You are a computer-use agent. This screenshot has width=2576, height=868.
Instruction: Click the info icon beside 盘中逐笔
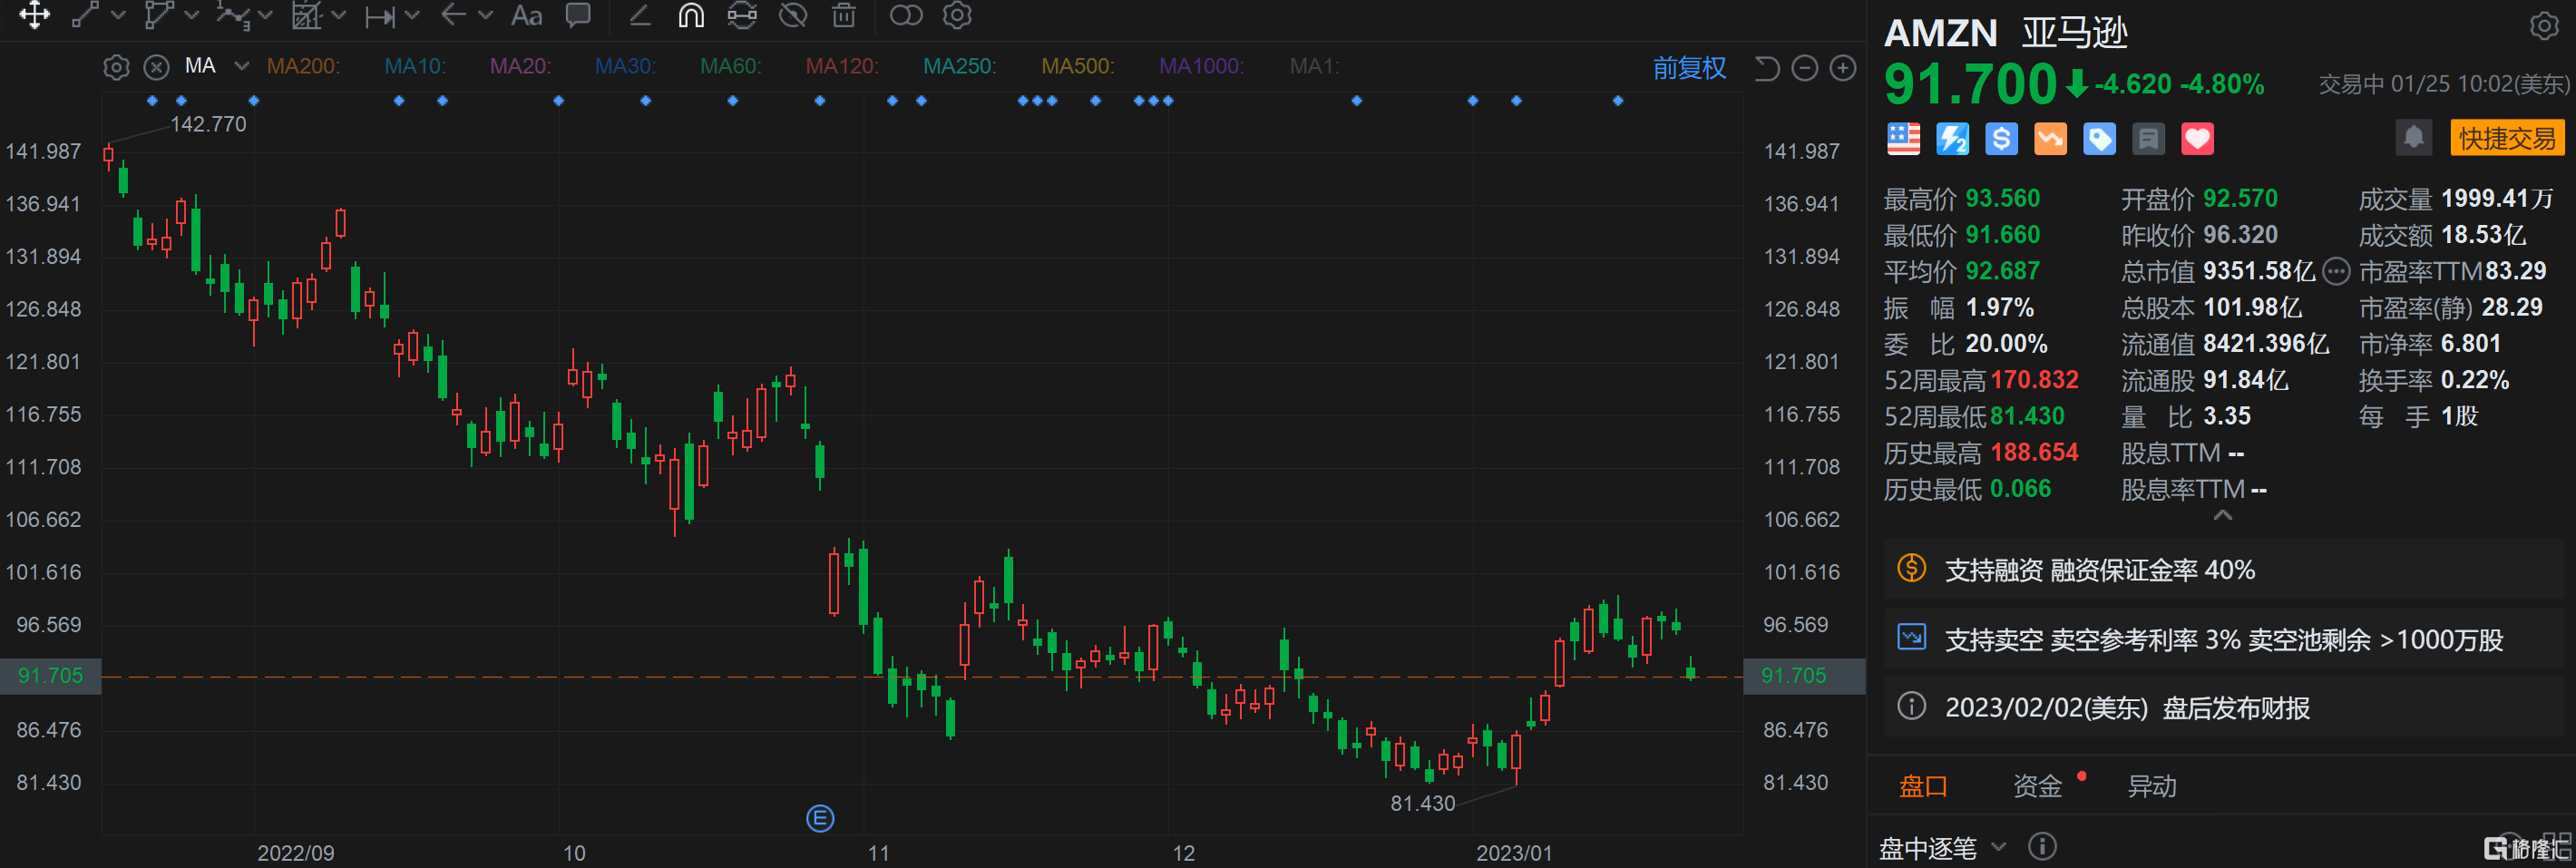click(x=2042, y=847)
